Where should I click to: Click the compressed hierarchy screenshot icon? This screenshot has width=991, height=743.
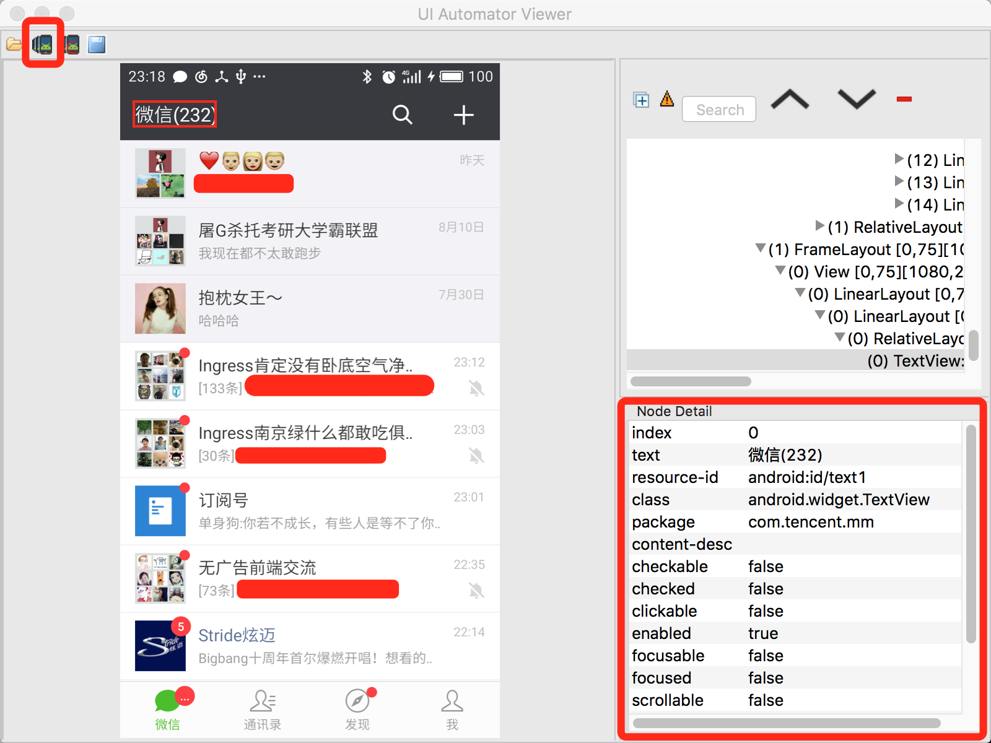click(x=72, y=45)
